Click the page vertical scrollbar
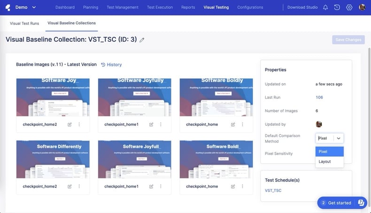371x213 pixels. point(369,128)
